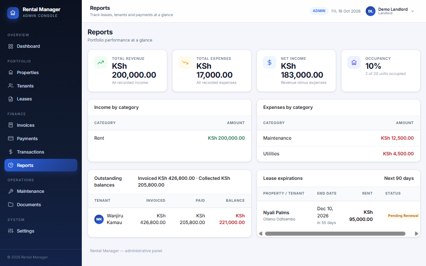Click the Occupancy house icon
Viewport: 426px width, 266px height.
pos(354,62)
